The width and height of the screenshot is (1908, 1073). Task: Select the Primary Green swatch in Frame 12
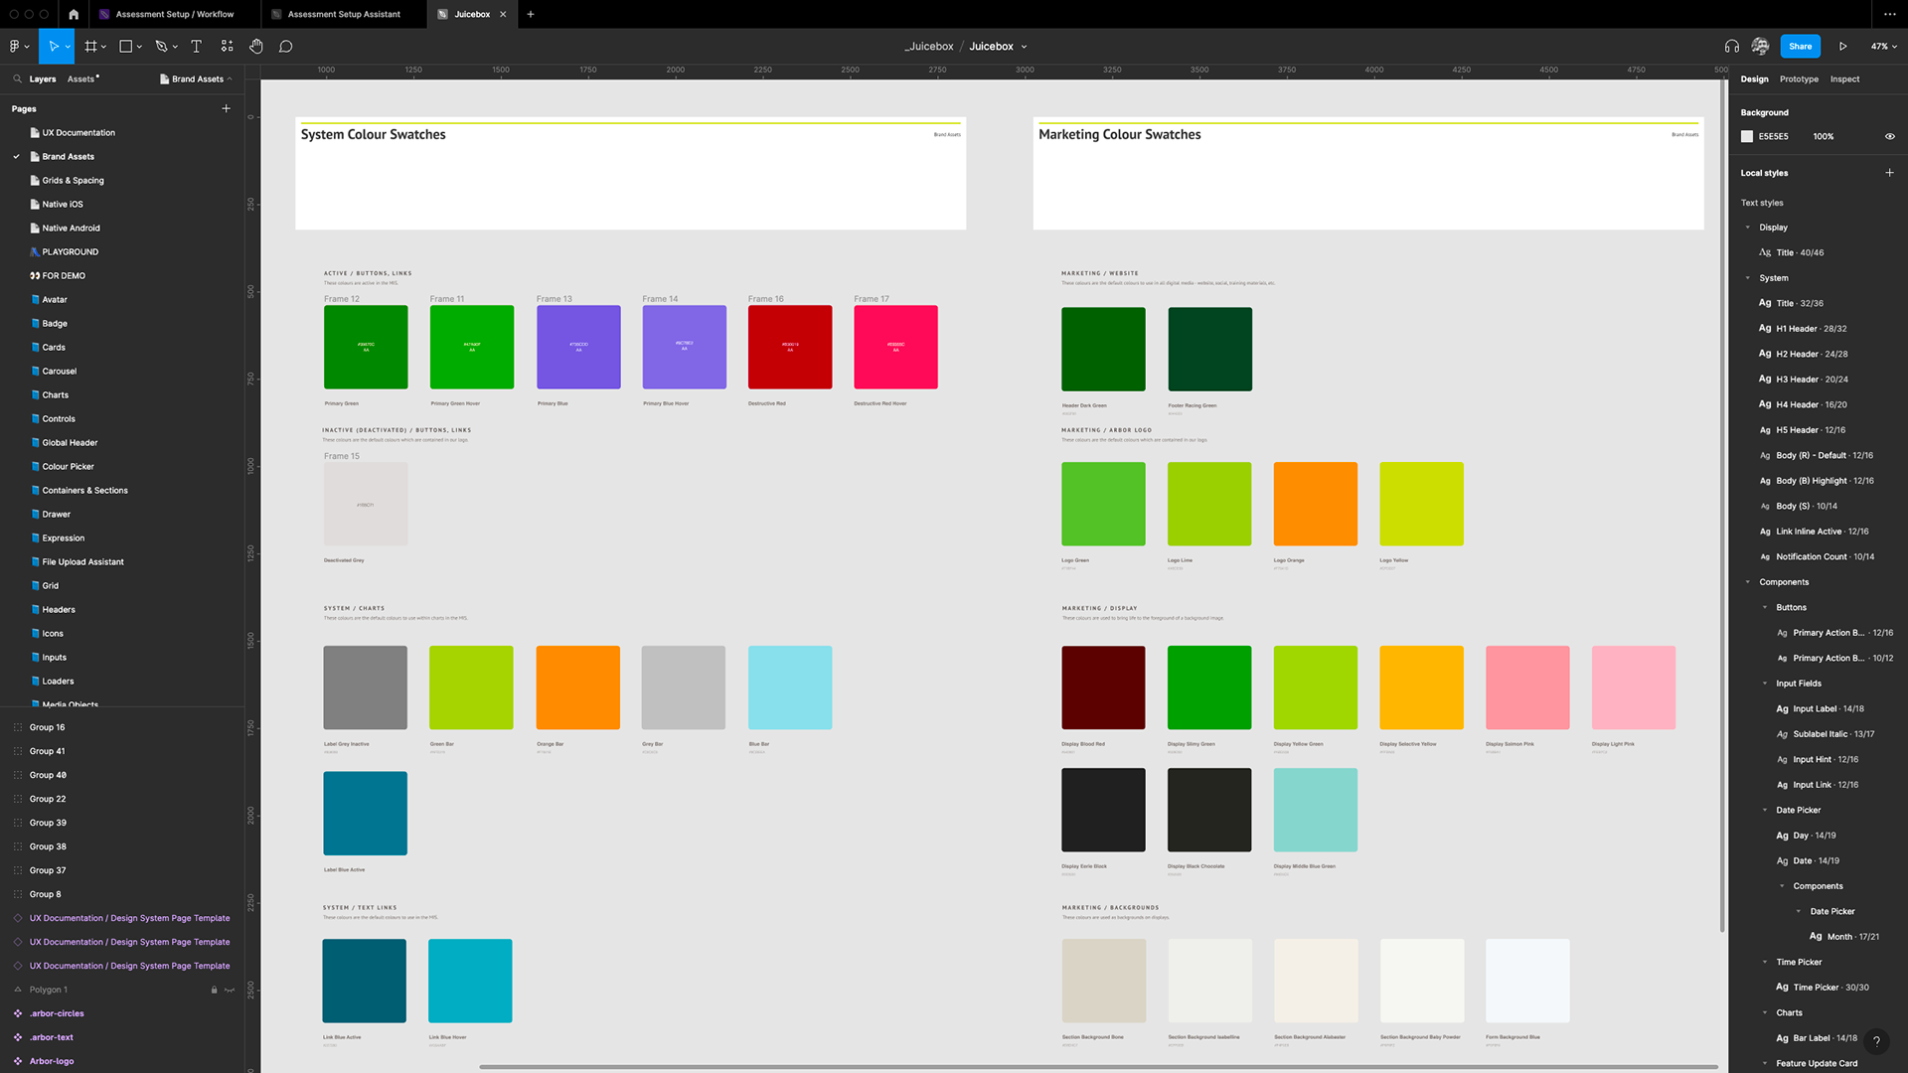coord(366,347)
